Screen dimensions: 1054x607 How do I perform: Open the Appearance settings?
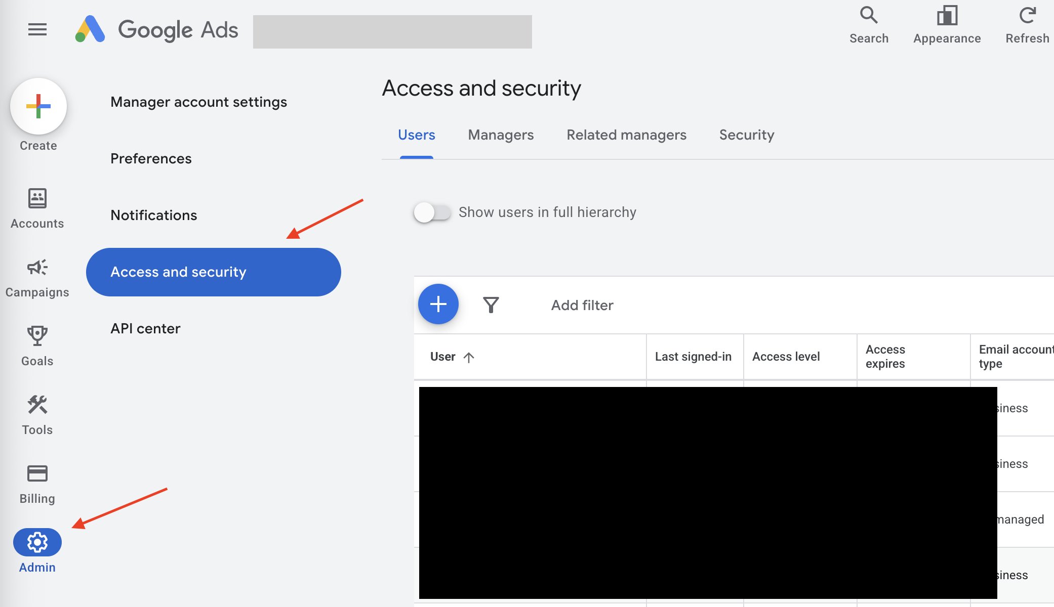[947, 25]
